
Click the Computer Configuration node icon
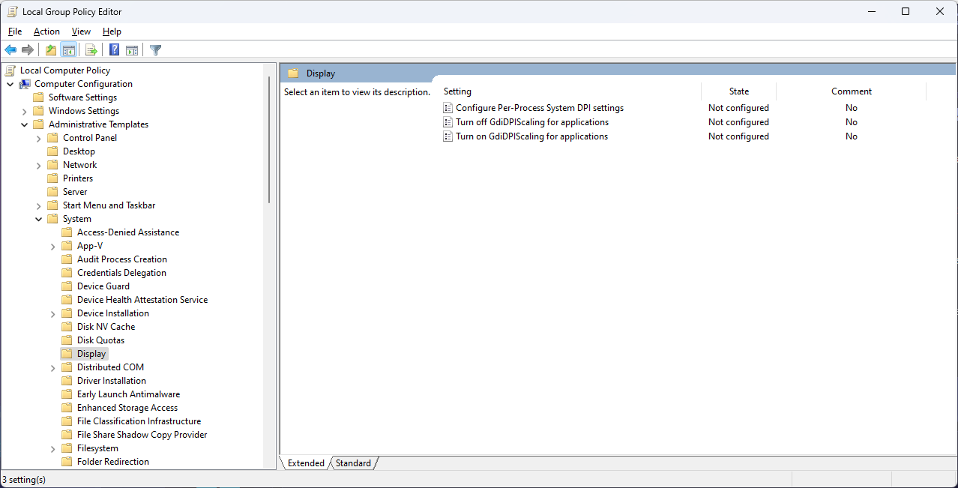(25, 84)
